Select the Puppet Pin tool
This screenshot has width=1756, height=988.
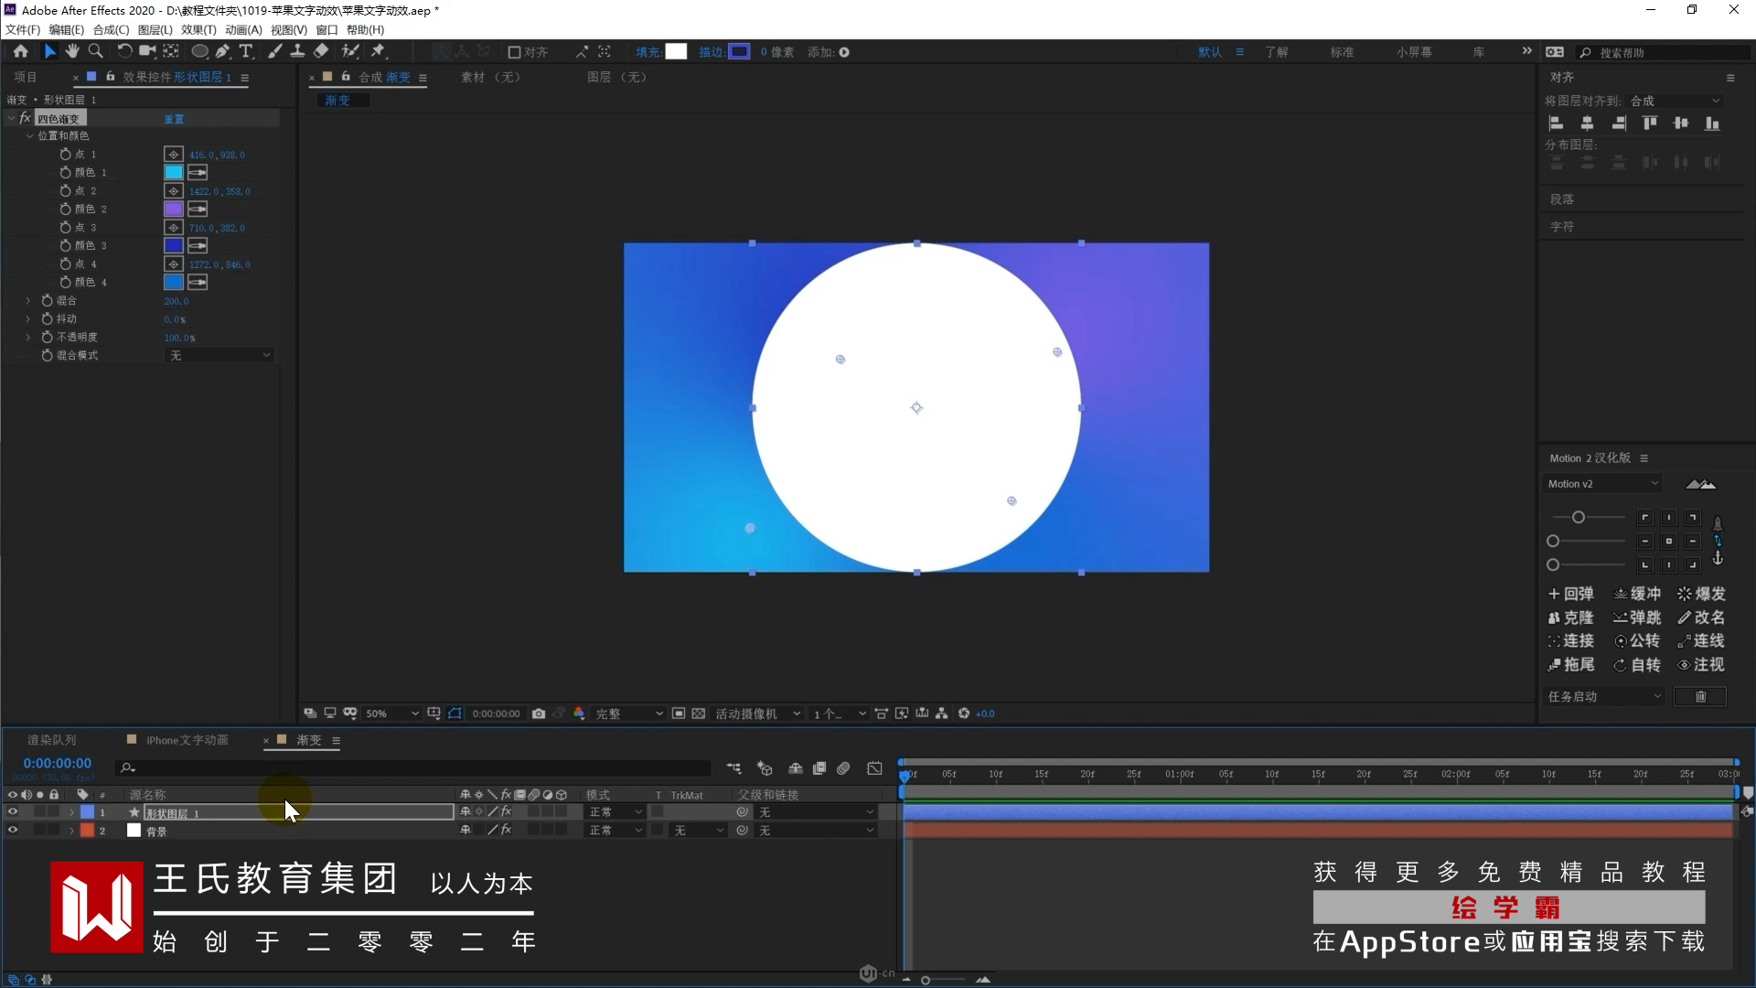tap(378, 51)
